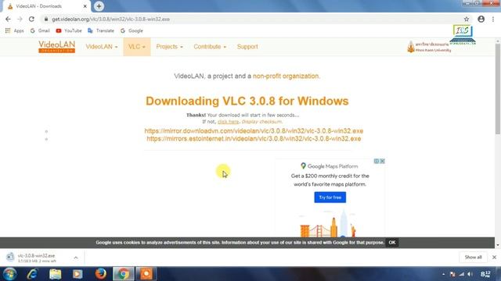Click the ad info icon
Screen dimensions: 501x281
[377, 162]
